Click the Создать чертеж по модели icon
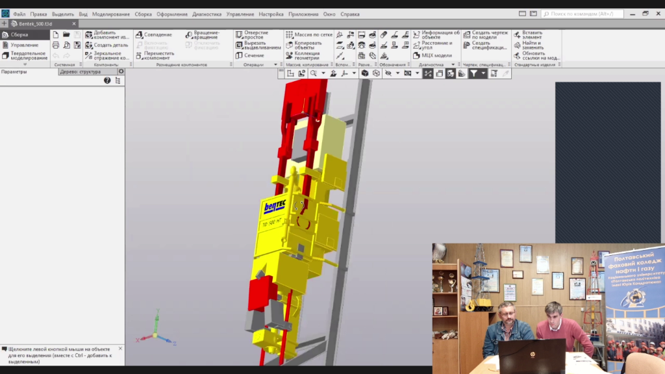The height and width of the screenshot is (374, 665). pos(467,35)
